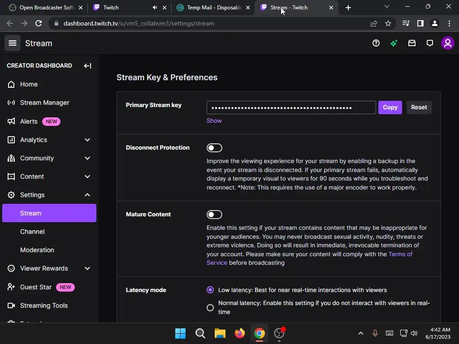Go forward to the next page
The width and height of the screenshot is (459, 344).
click(x=24, y=23)
